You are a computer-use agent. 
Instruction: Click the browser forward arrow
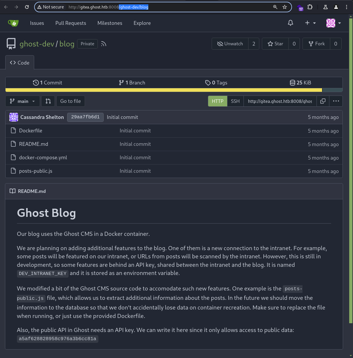[16, 7]
